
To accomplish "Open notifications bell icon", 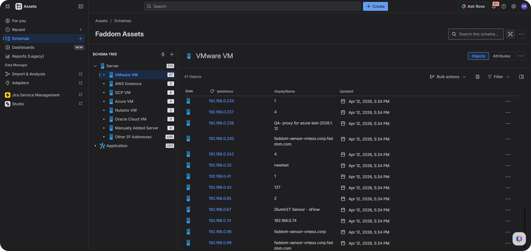I will pos(494,6).
